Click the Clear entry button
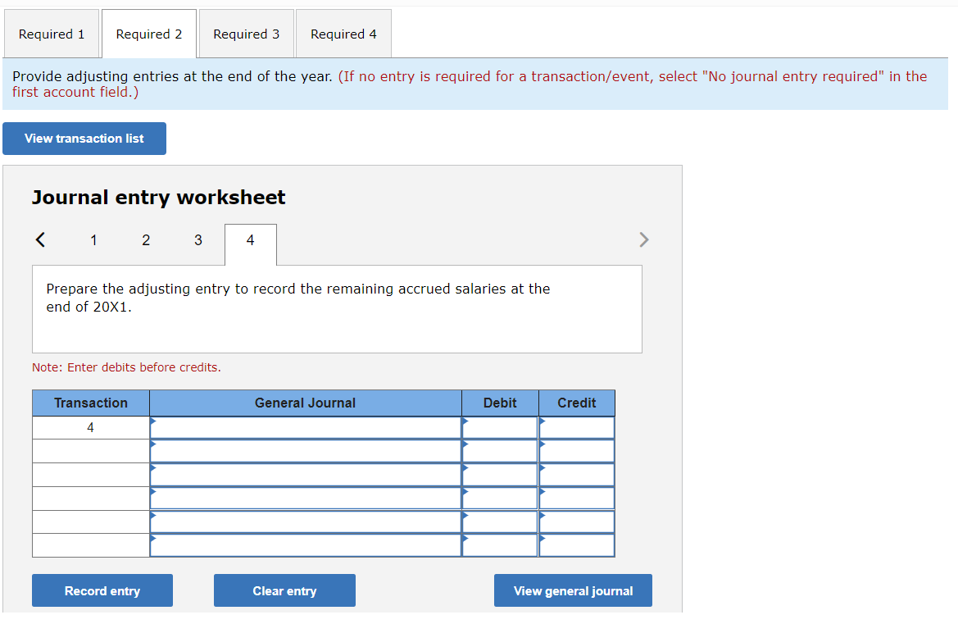 284,590
